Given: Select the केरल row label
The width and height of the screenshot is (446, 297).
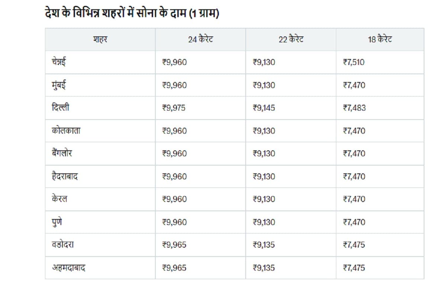Looking at the screenshot, I should tap(59, 199).
